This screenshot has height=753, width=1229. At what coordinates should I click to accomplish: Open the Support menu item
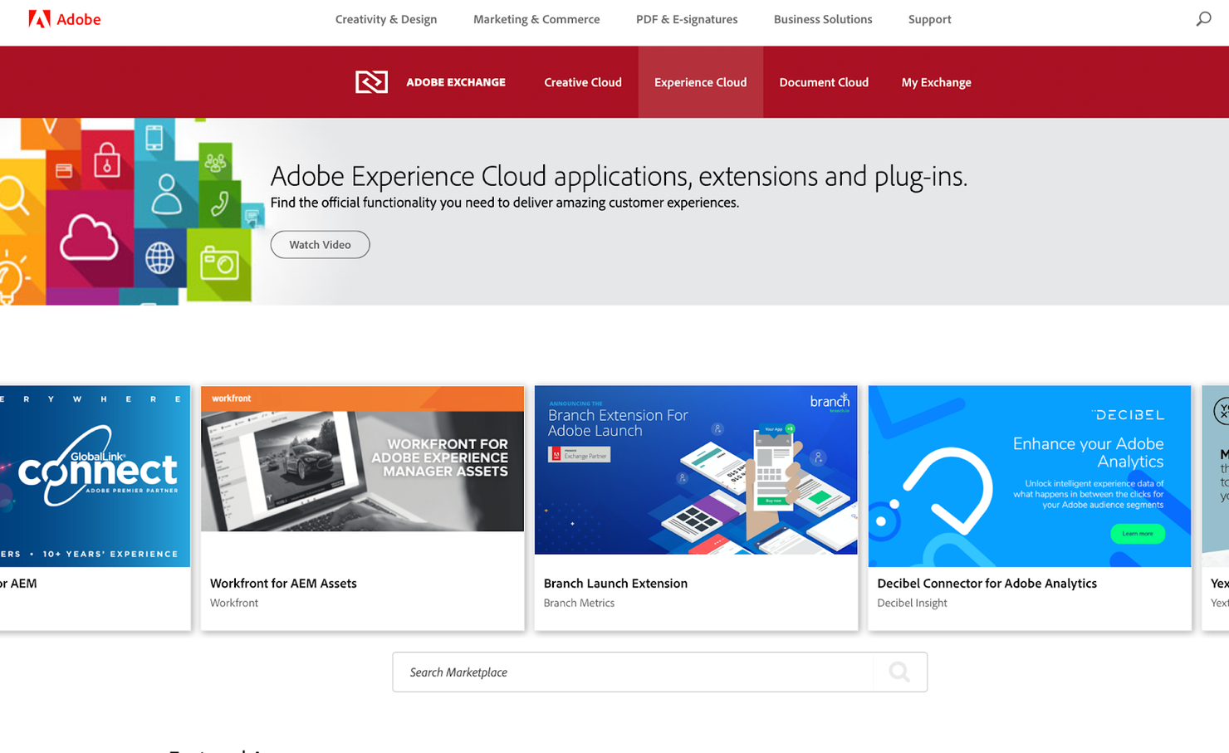click(929, 19)
